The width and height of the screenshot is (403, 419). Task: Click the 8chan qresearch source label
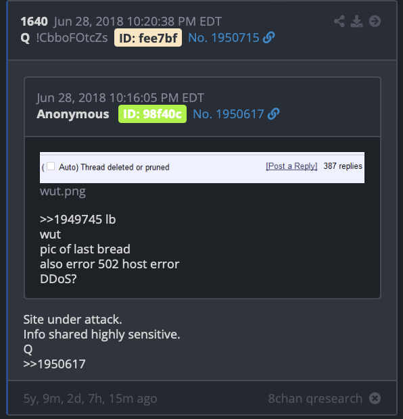pos(315,399)
